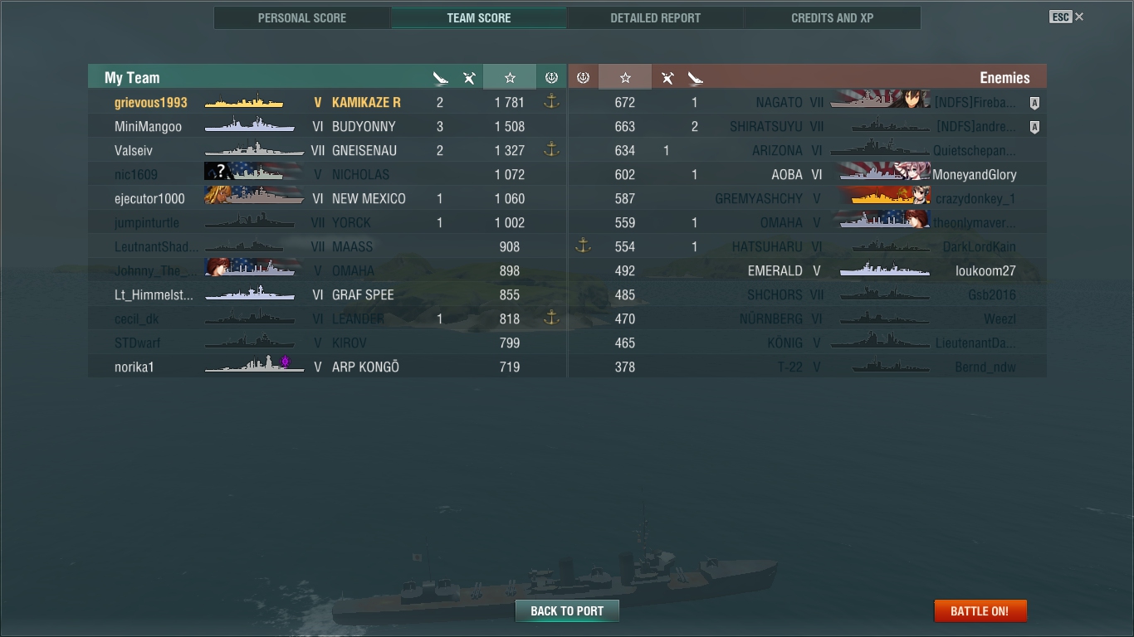Screen dimensions: 1134x637
Task: Click grievous1993's gold anchor achievement icon
Action: coord(551,102)
